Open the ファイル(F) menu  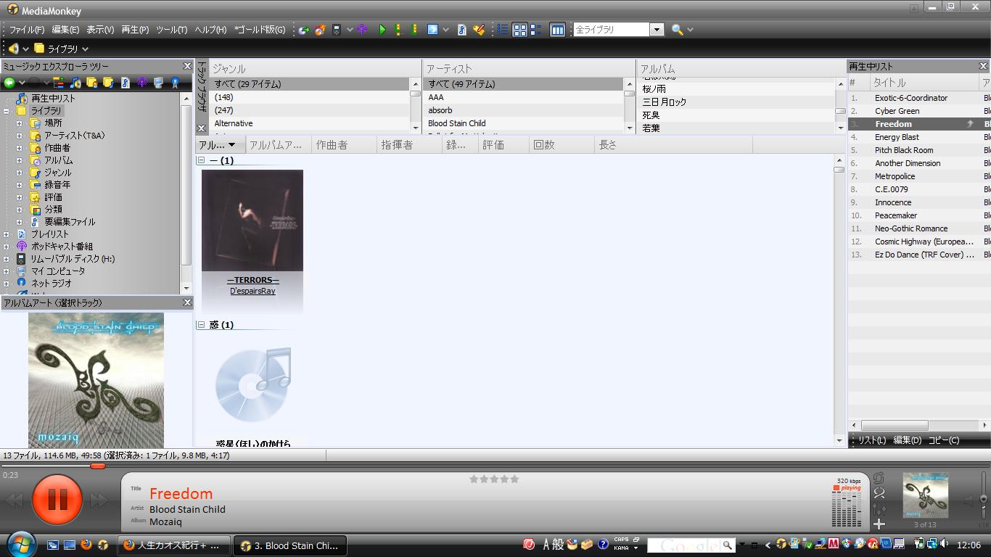(x=27, y=30)
